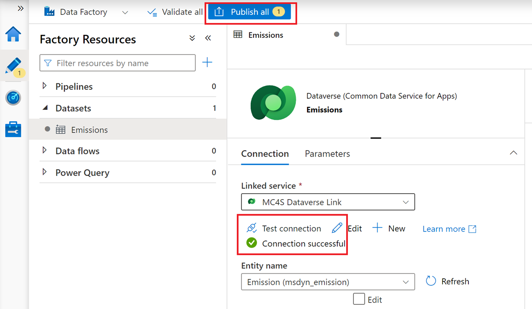The image size is (532, 309).
Task: Switch to the Emissions editor tab
Action: (286, 35)
